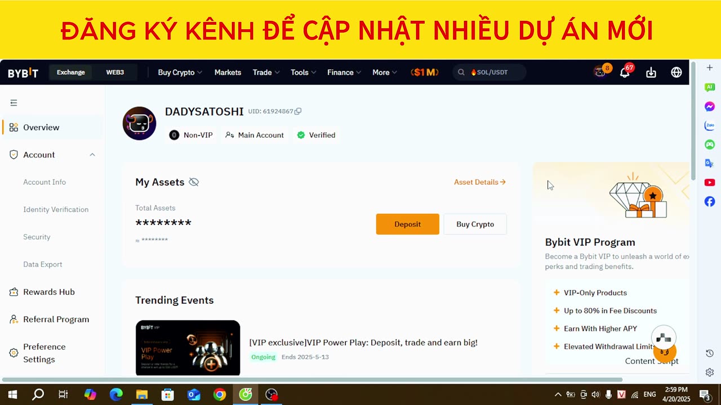
Task: Expand the Trade dropdown menu
Action: point(266,73)
